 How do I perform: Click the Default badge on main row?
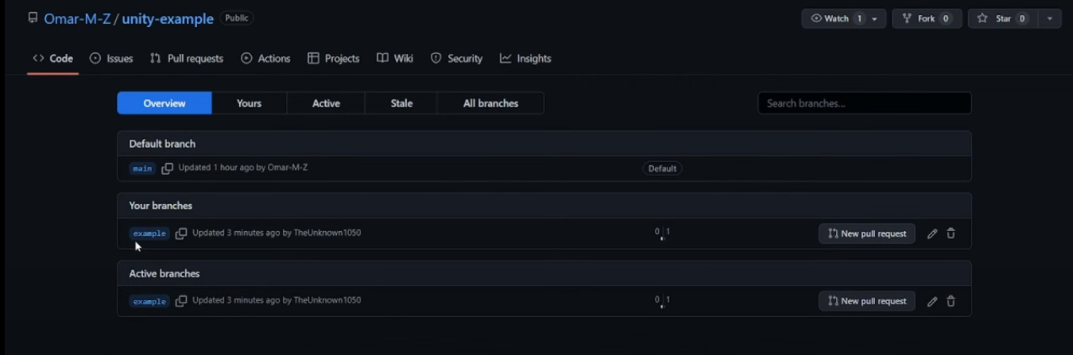tap(662, 168)
